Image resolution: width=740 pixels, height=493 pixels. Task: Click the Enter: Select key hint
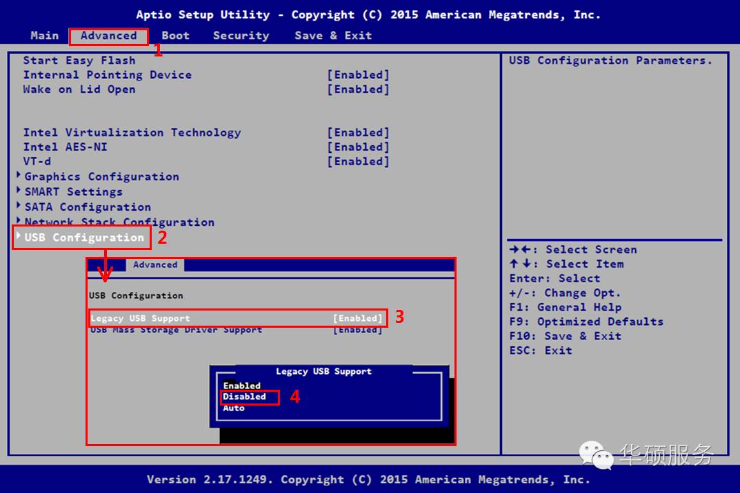554,279
